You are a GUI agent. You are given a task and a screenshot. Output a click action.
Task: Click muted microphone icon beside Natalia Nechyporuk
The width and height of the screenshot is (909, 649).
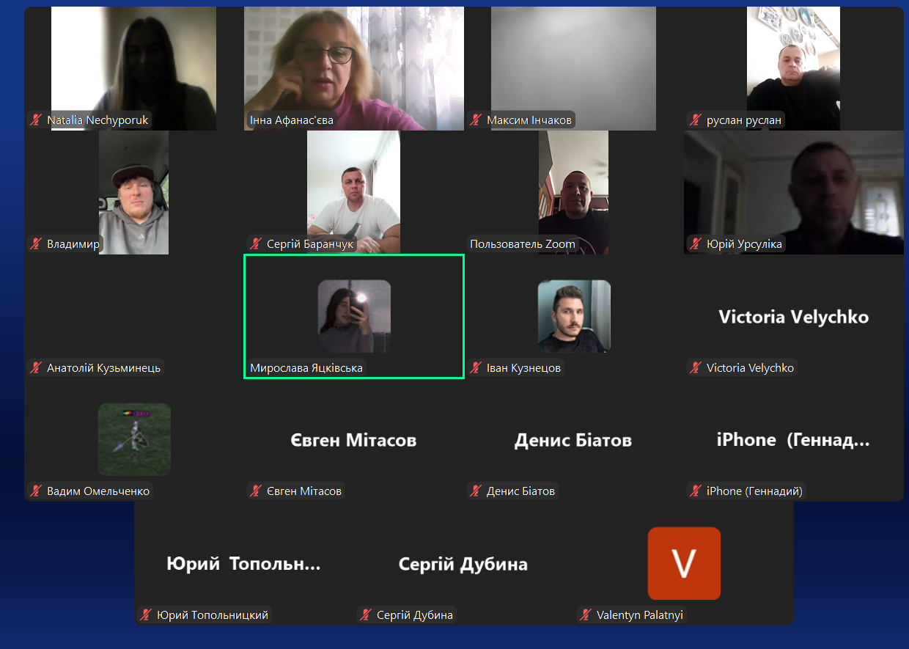tap(36, 120)
